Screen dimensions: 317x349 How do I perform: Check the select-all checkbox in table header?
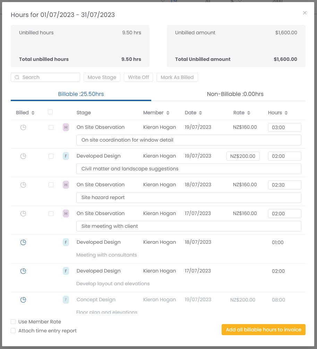[x=50, y=112]
